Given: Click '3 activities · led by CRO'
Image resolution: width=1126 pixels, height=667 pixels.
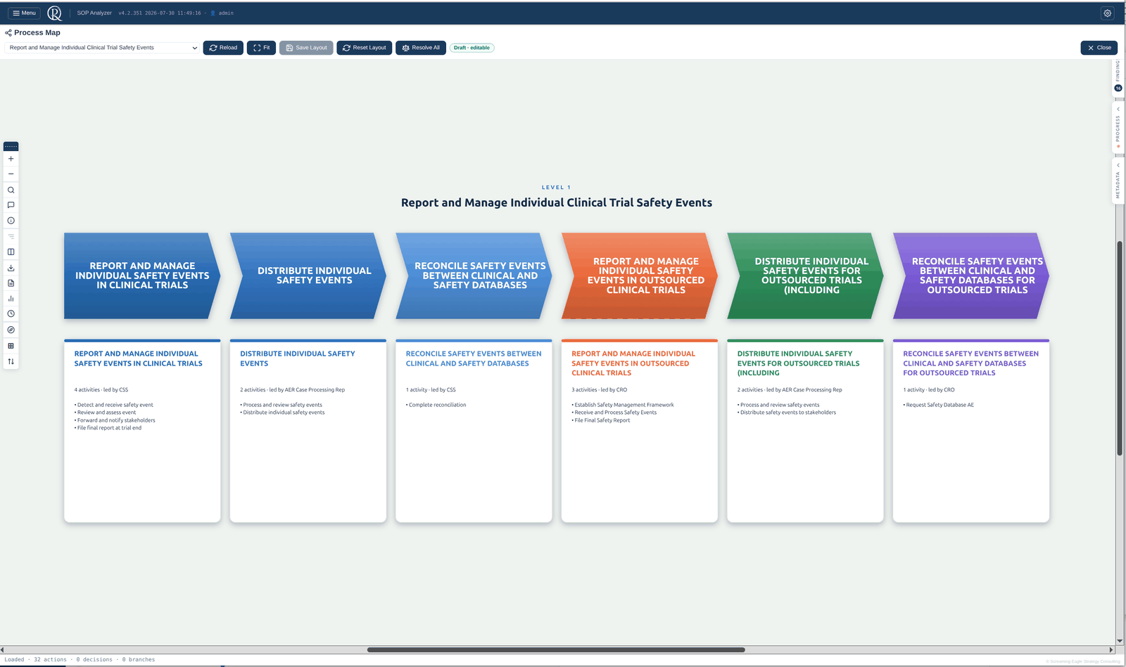Looking at the screenshot, I should click(x=600, y=389).
